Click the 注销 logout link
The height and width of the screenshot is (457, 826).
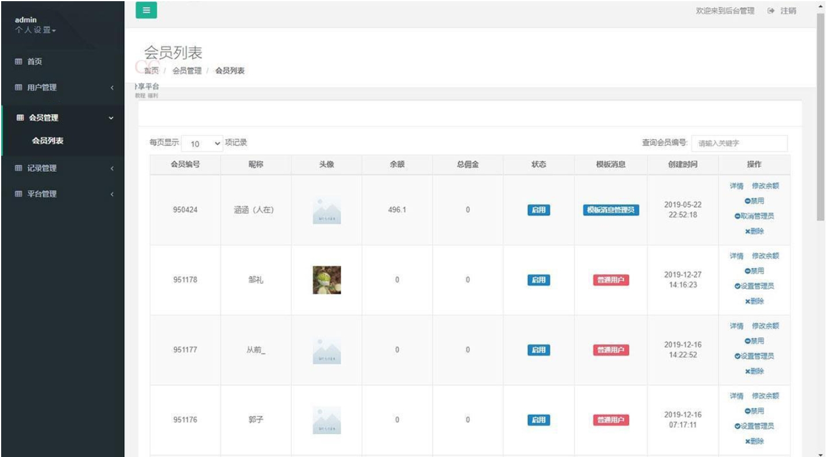click(x=788, y=11)
